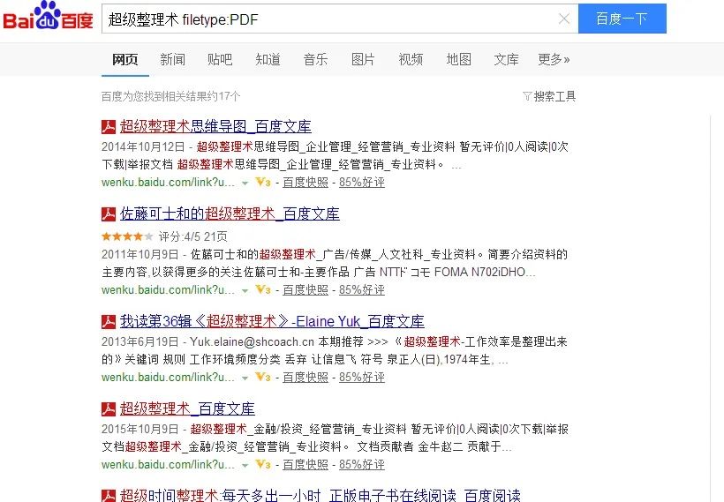Click date text 2013年6月19日

140,342
